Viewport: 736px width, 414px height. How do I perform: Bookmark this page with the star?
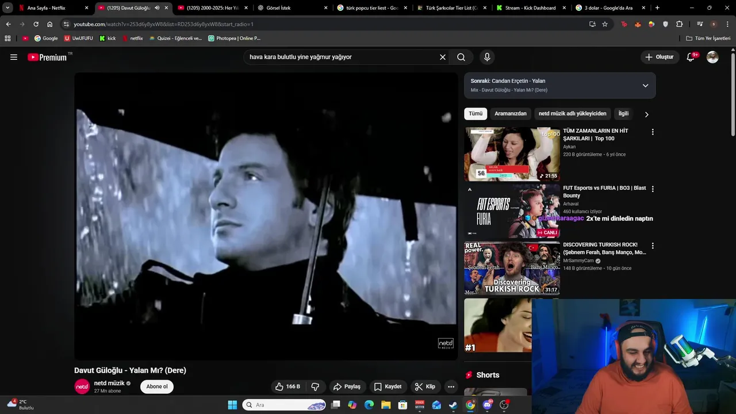(605, 24)
